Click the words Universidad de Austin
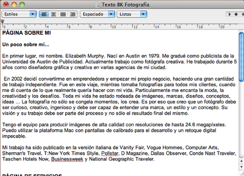The height and width of the screenshot is (176, 244). point(27,62)
